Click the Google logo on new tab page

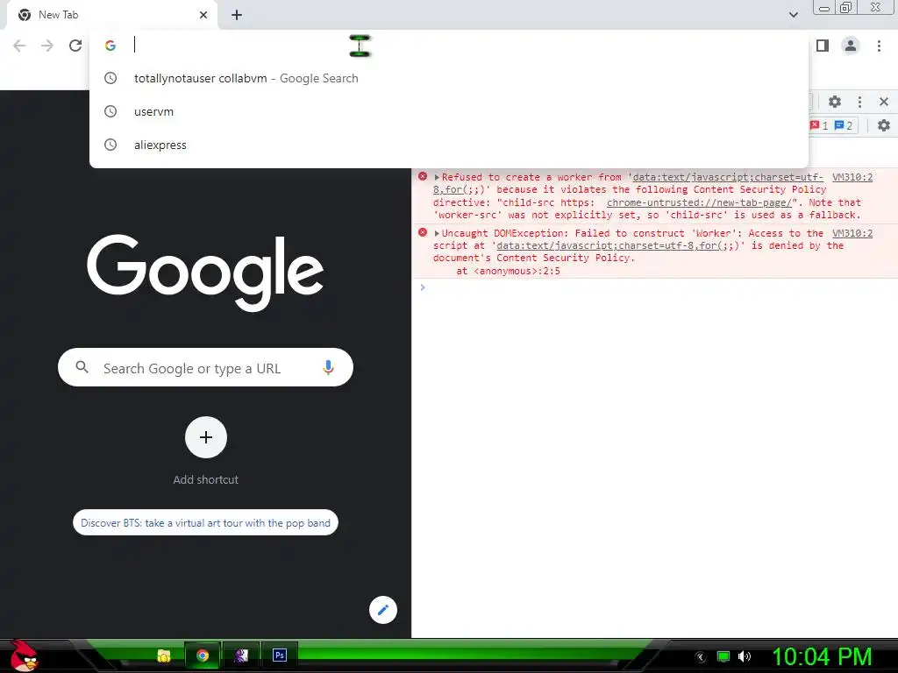[x=205, y=273]
